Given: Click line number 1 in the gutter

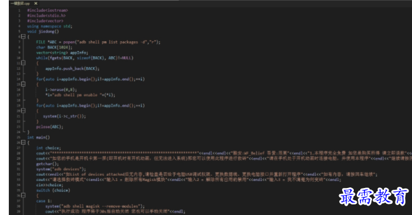Looking at the screenshot, I should [x=19, y=10].
